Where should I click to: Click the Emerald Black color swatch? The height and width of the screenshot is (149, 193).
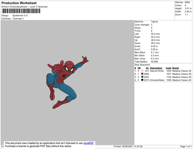[x=142, y=80]
